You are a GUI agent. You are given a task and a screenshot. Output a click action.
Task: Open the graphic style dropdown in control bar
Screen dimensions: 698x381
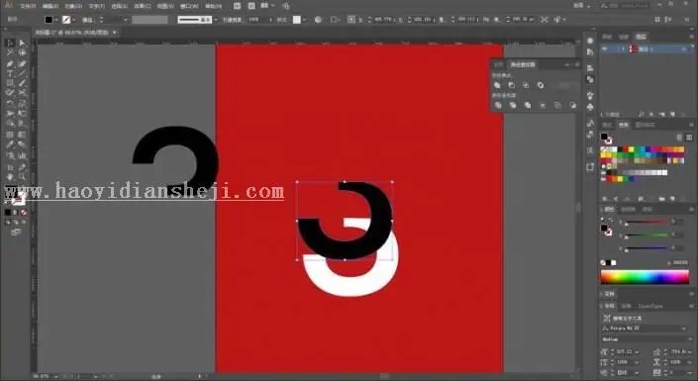305,20
